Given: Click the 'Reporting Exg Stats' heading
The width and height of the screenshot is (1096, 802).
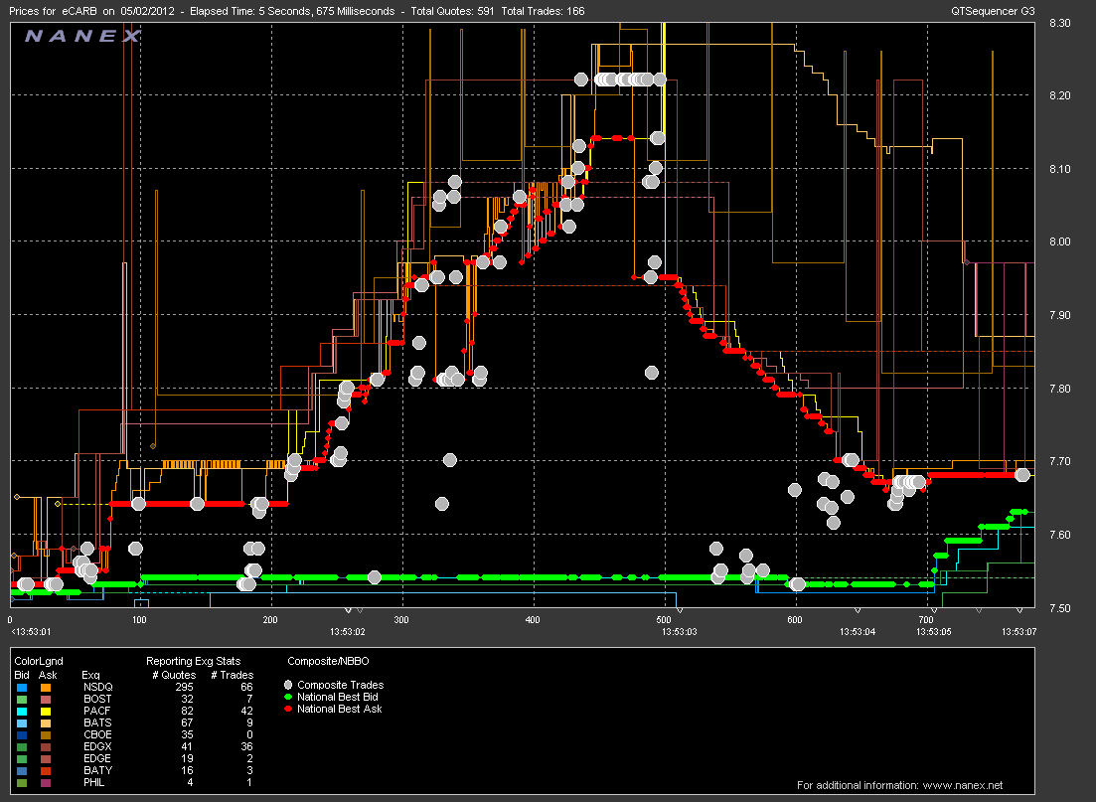Looking at the screenshot, I should tap(193, 661).
